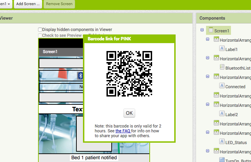Click the 'Barcode link for PINK' dialog title
The image size is (251, 162).
[x=109, y=39]
